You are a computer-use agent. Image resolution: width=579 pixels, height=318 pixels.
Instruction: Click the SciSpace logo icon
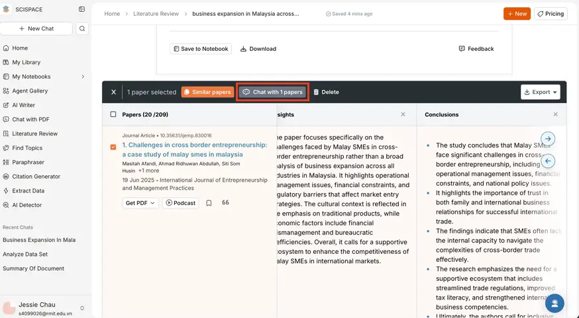pos(6,9)
